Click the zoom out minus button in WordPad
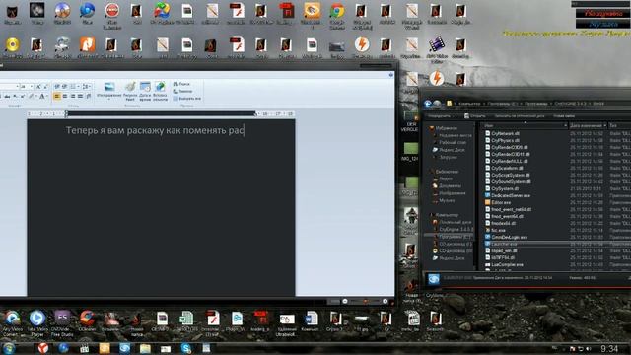The image size is (631, 355). click(x=345, y=301)
